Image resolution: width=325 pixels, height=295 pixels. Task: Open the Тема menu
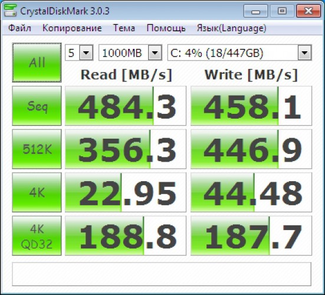(x=124, y=28)
